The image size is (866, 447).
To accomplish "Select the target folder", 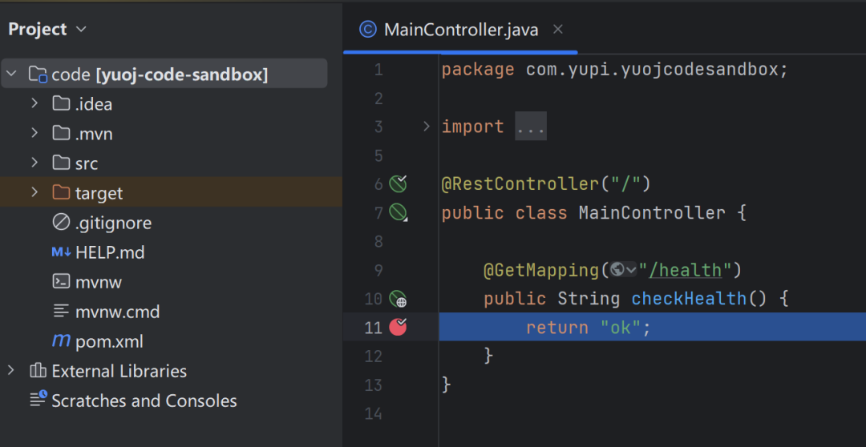I will [x=99, y=193].
